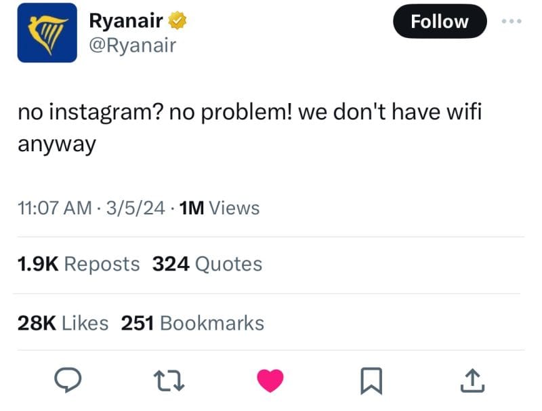Open the 1M Views analytics
The width and height of the screenshot is (542, 411).
[220, 208]
